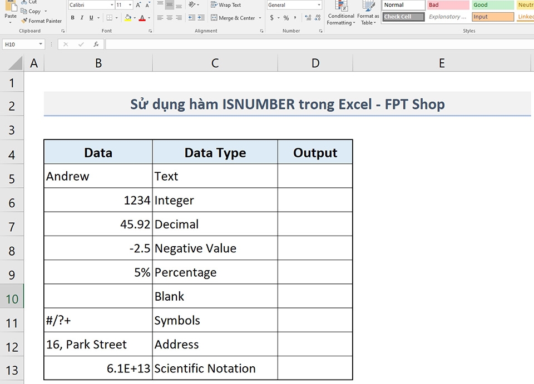The image size is (534, 384).
Task: Click the Font Color red swatch
Action: [142, 17]
